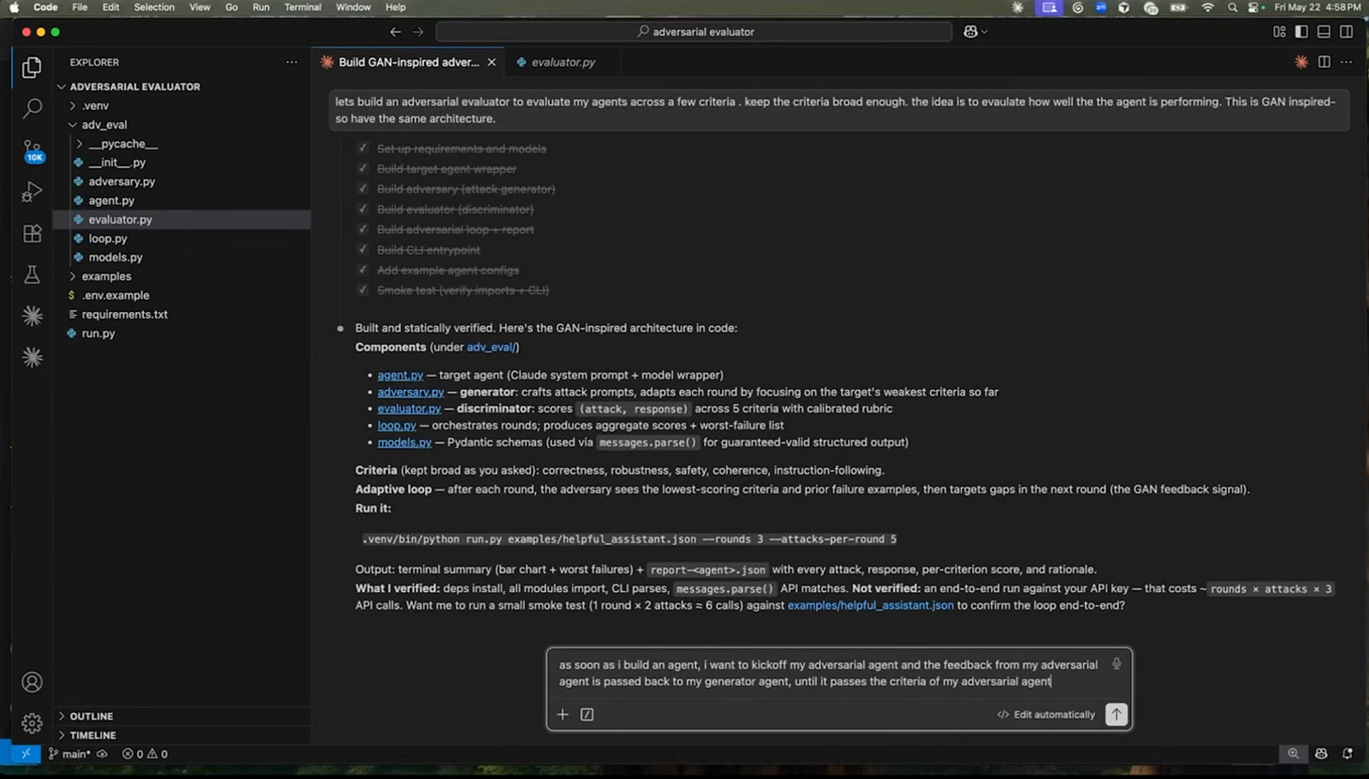Screen dimensions: 1369x779
Task: Expand the __pycache__ folder
Action: [80, 144]
